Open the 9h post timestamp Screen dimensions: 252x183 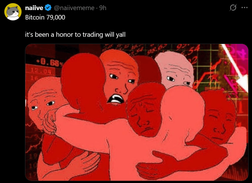pyautogui.click(x=103, y=8)
